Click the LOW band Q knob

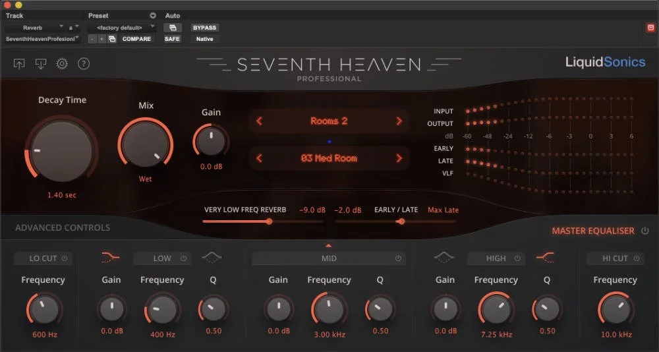tap(213, 309)
